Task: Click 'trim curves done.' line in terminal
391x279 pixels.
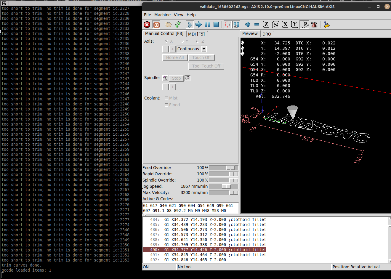Action: [x=22, y=265]
